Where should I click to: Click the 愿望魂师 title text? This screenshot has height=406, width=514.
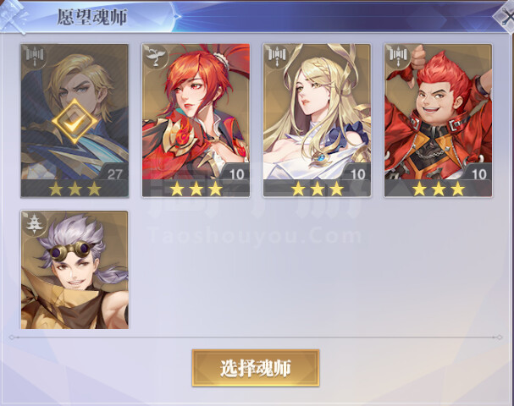pos(92,17)
